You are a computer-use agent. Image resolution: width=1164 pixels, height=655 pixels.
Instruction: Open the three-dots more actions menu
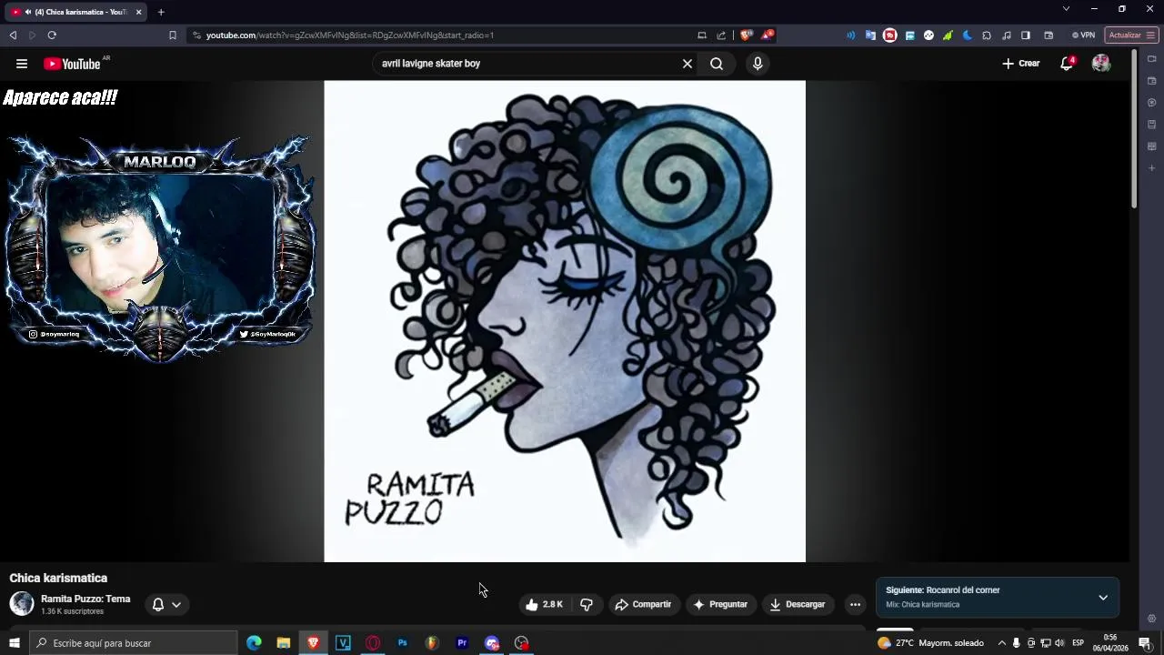click(x=855, y=604)
